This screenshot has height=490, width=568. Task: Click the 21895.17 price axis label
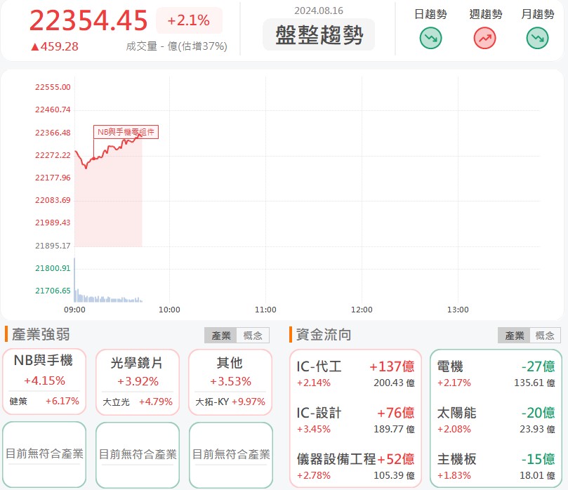point(53,246)
